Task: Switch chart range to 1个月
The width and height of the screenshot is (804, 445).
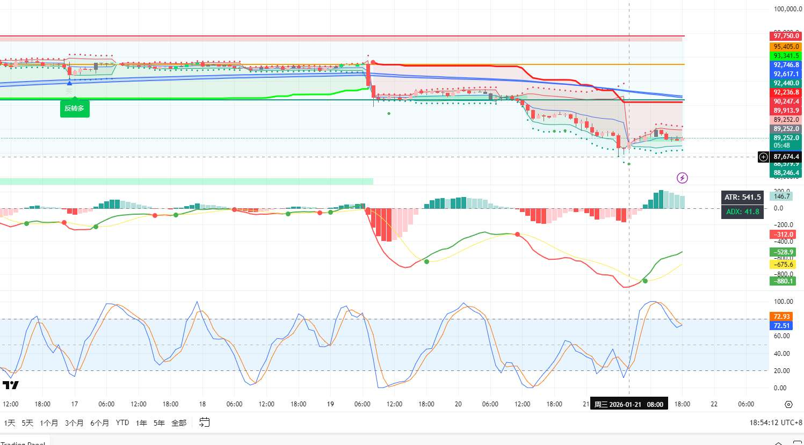Action: [x=49, y=423]
